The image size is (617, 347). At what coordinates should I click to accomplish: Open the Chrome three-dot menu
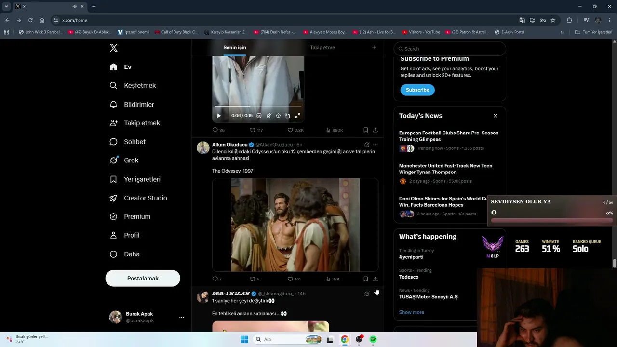pyautogui.click(x=610, y=20)
